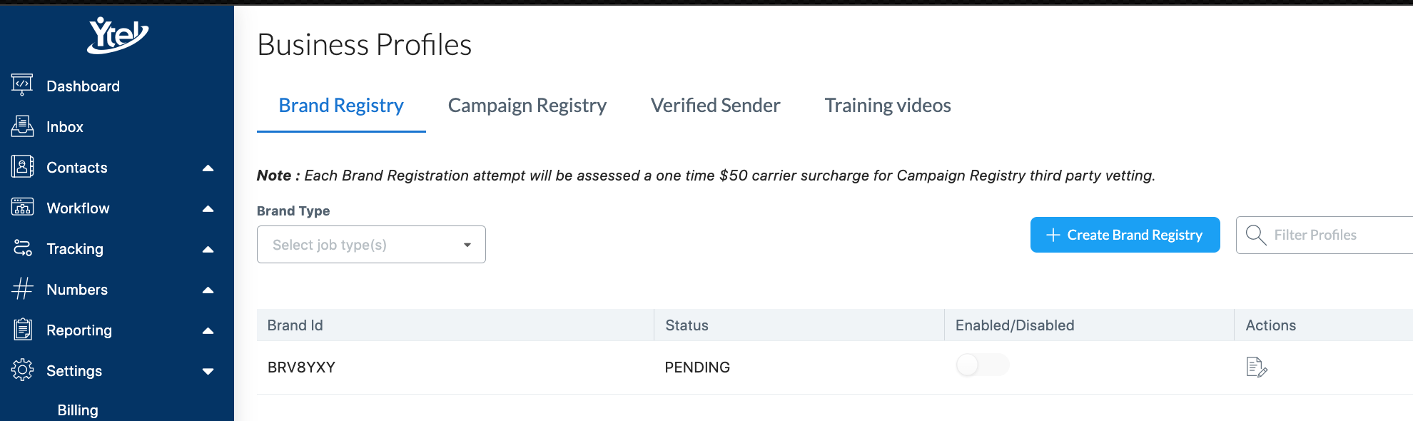Open the Dashboard icon in sidebar

point(22,85)
